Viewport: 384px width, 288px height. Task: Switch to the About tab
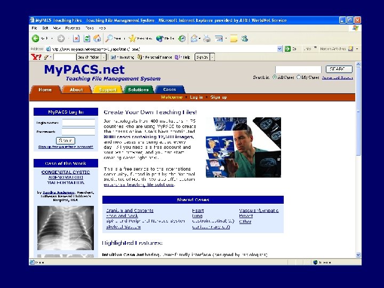76,90
